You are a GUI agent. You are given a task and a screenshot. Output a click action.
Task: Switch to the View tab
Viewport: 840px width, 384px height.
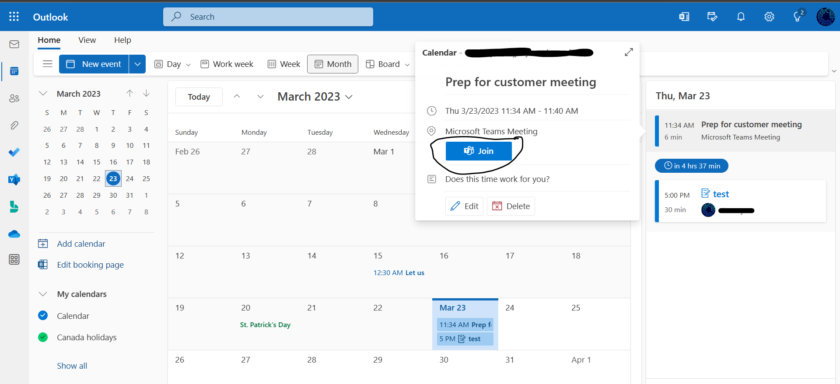coord(87,40)
